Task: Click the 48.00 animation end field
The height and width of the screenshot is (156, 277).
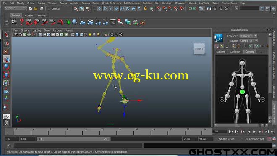Action: (x=206, y=139)
